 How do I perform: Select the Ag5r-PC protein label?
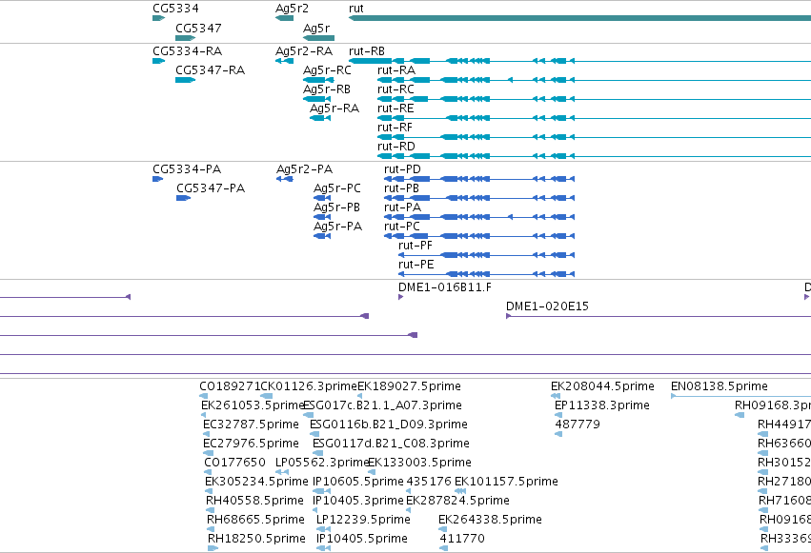(x=337, y=188)
